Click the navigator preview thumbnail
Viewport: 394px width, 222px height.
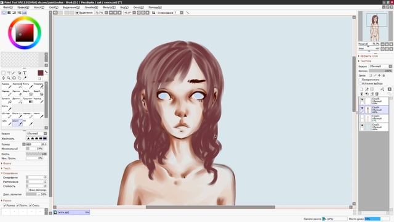click(375, 26)
